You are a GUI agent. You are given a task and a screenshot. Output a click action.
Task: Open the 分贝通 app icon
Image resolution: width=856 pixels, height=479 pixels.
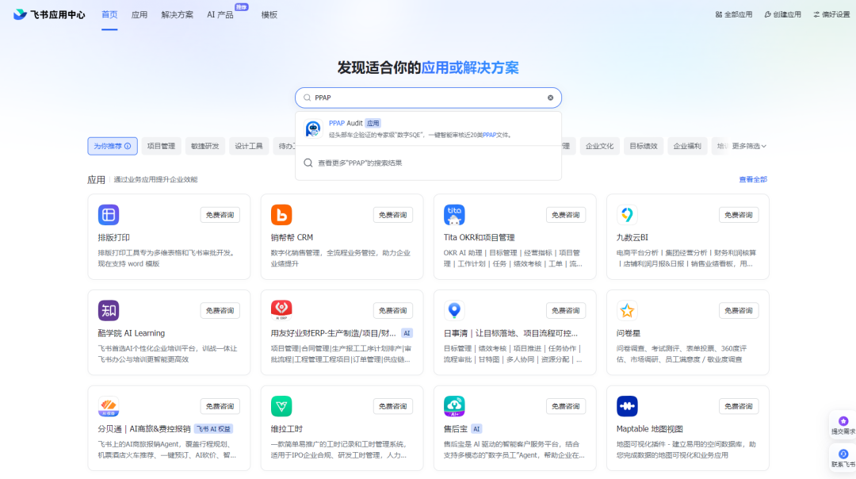click(109, 406)
